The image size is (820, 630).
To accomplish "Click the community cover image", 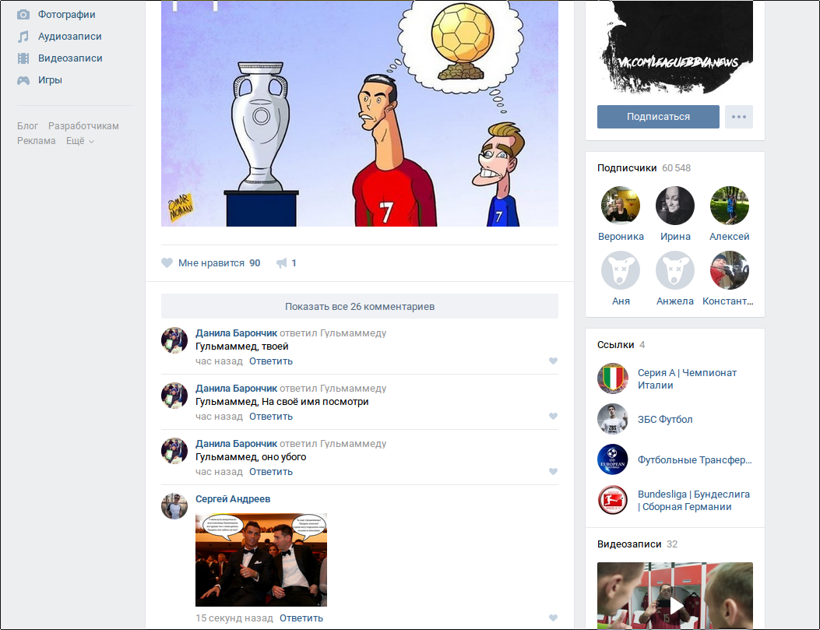I will pos(674,47).
